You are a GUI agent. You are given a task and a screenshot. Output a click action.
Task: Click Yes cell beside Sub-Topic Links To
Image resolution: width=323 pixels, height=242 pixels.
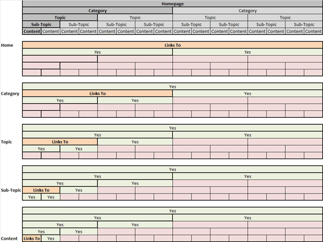(79, 190)
